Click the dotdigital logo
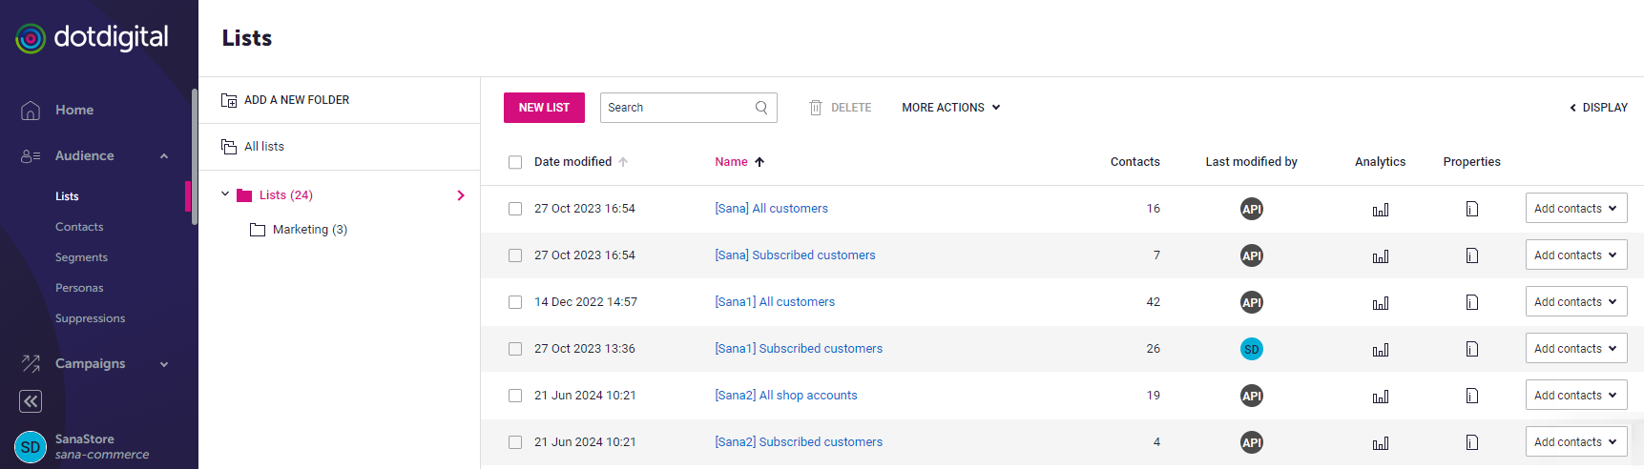This screenshot has width=1644, height=469. point(92,38)
